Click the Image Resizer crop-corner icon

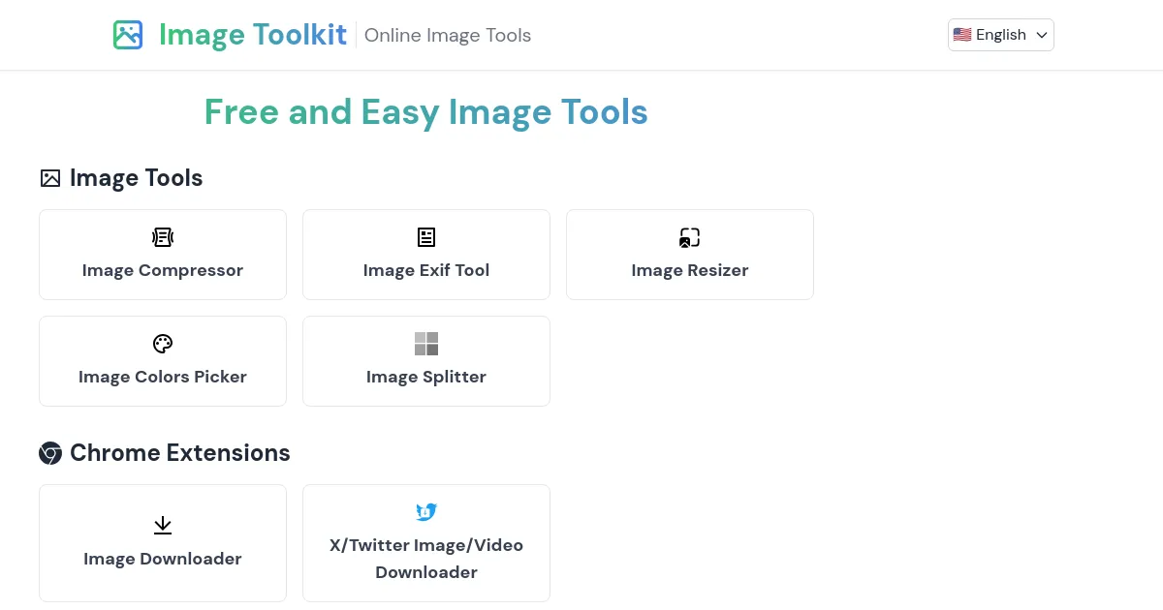click(689, 237)
